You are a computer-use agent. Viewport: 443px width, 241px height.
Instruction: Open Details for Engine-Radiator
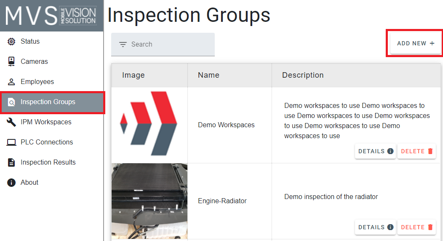pyautogui.click(x=375, y=227)
